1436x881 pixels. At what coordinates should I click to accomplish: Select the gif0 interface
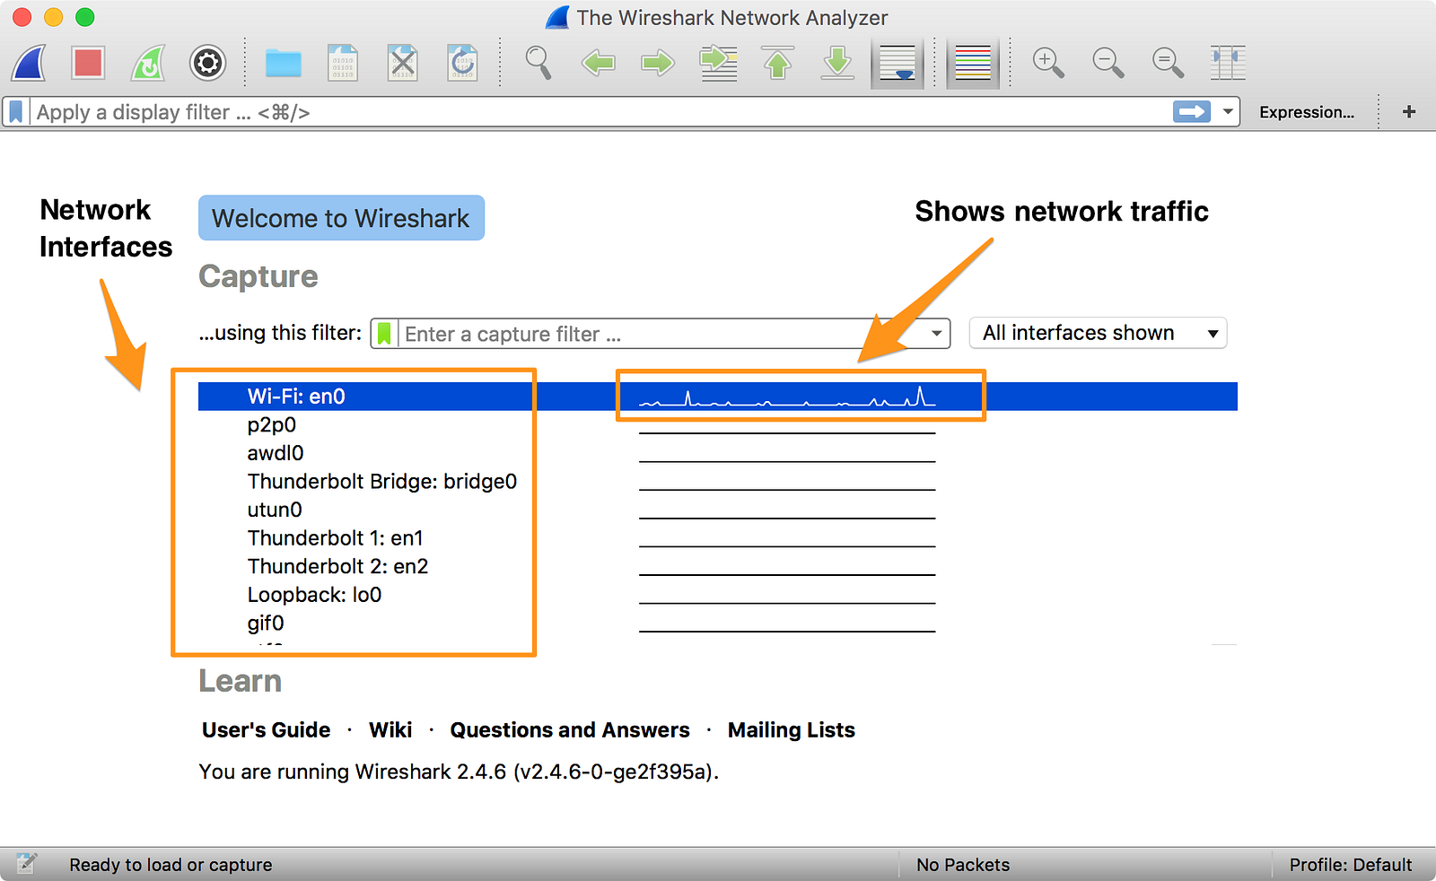pos(266,624)
